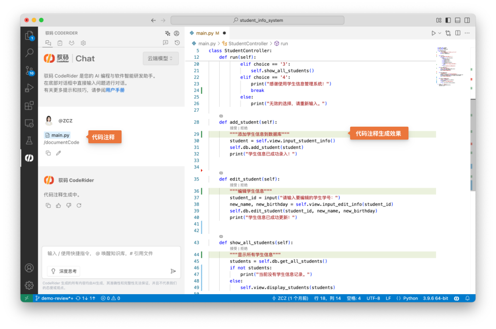Screen dimensions: 496x329
Task: Synchronize changes 1↓ 1↑ in status bar
Action: [x=86, y=298]
